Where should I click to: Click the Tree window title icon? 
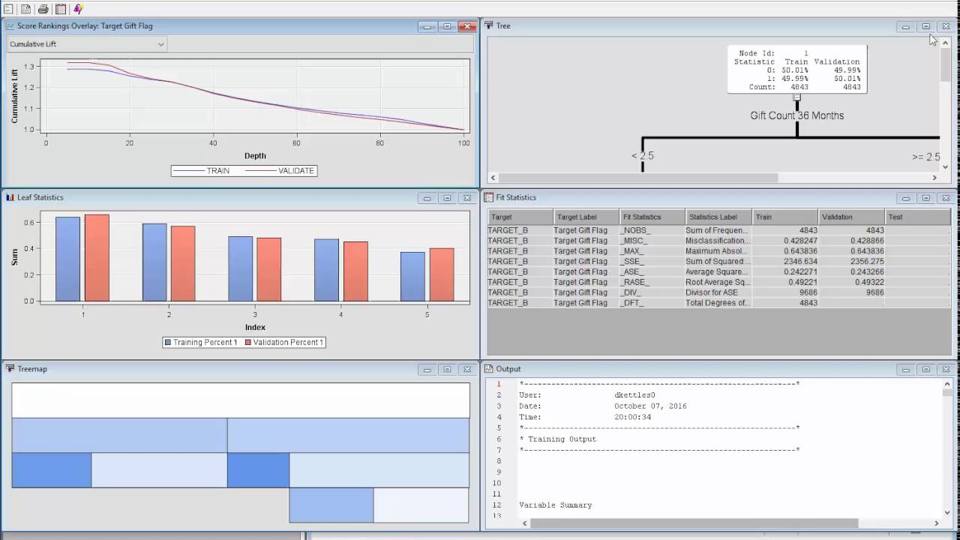[489, 25]
